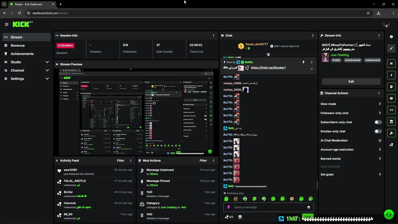Click the Arabic tag in Stream info
The height and width of the screenshot is (224, 398).
336,60
